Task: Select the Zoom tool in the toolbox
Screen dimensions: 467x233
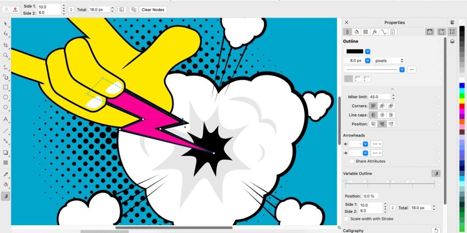Action: pyautogui.click(x=6, y=55)
